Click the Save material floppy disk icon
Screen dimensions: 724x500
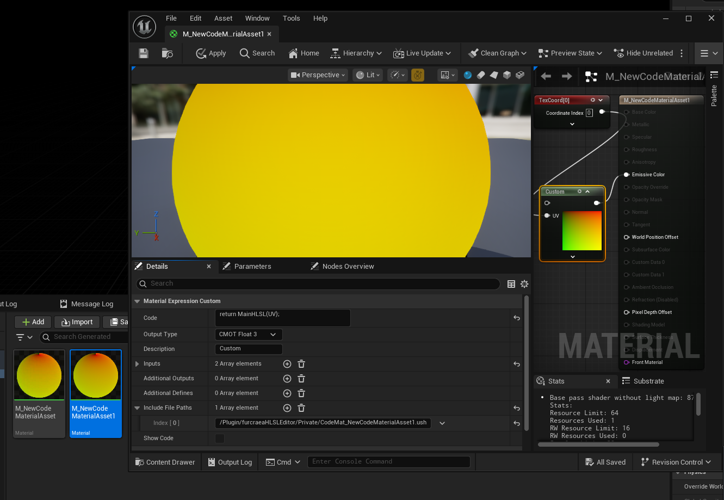point(144,53)
